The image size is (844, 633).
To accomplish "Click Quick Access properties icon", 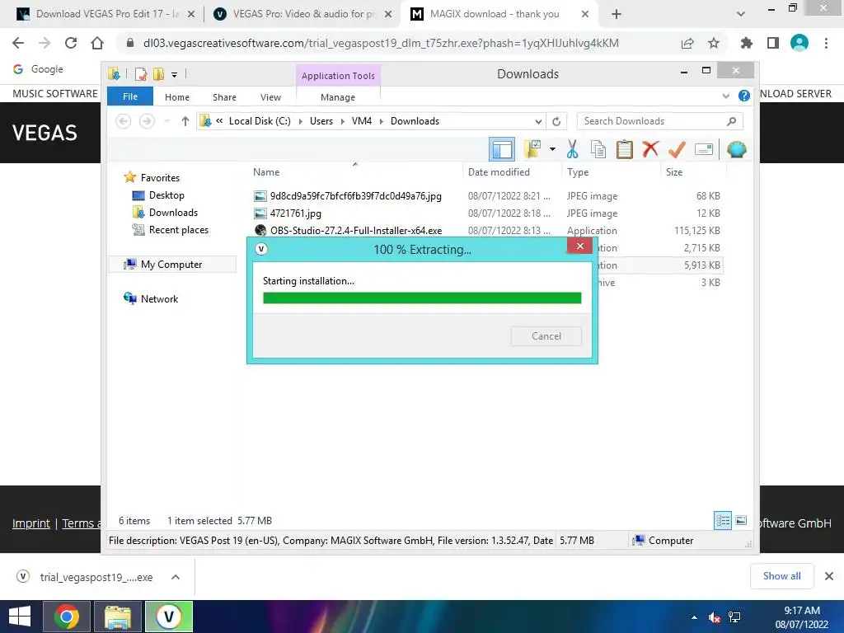I will (141, 74).
